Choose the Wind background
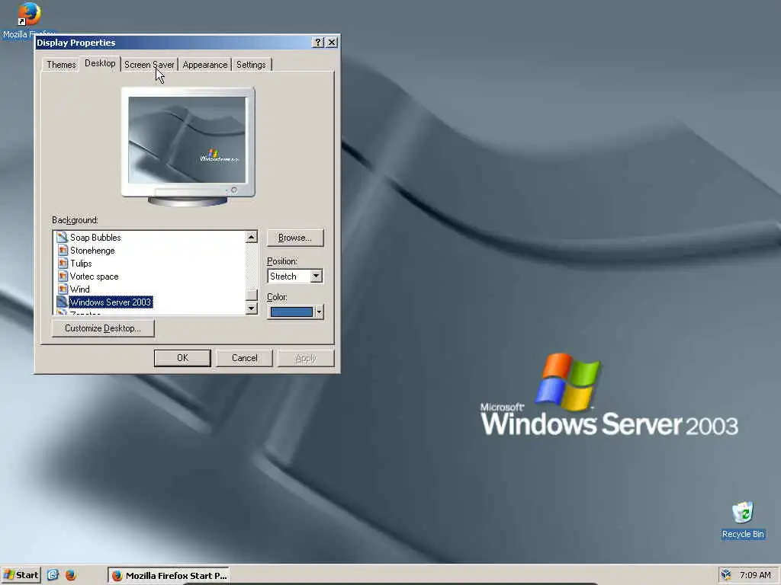 79,289
